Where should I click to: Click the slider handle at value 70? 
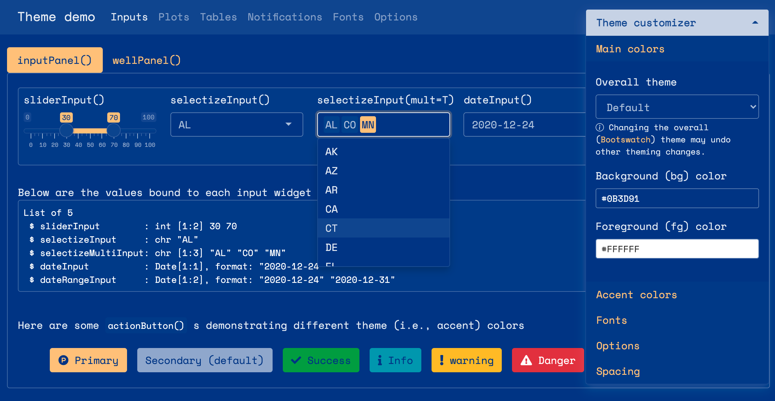(x=113, y=130)
